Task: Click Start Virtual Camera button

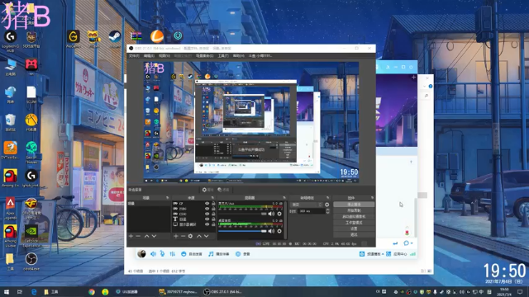Action: point(354,216)
